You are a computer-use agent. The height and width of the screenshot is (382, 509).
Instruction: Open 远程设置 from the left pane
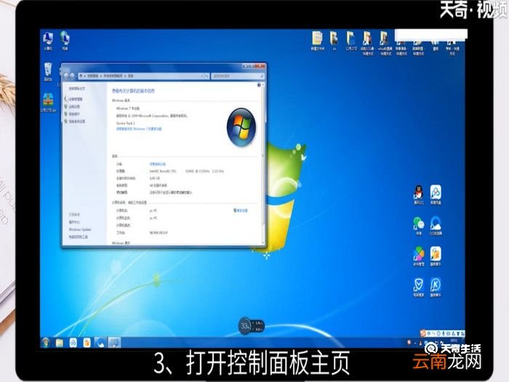pyautogui.click(x=74, y=106)
